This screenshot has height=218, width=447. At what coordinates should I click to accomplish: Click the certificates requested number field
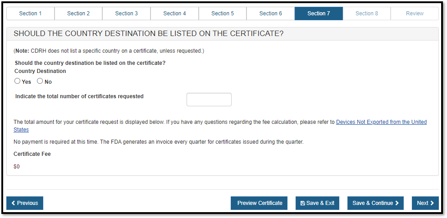pos(209,100)
